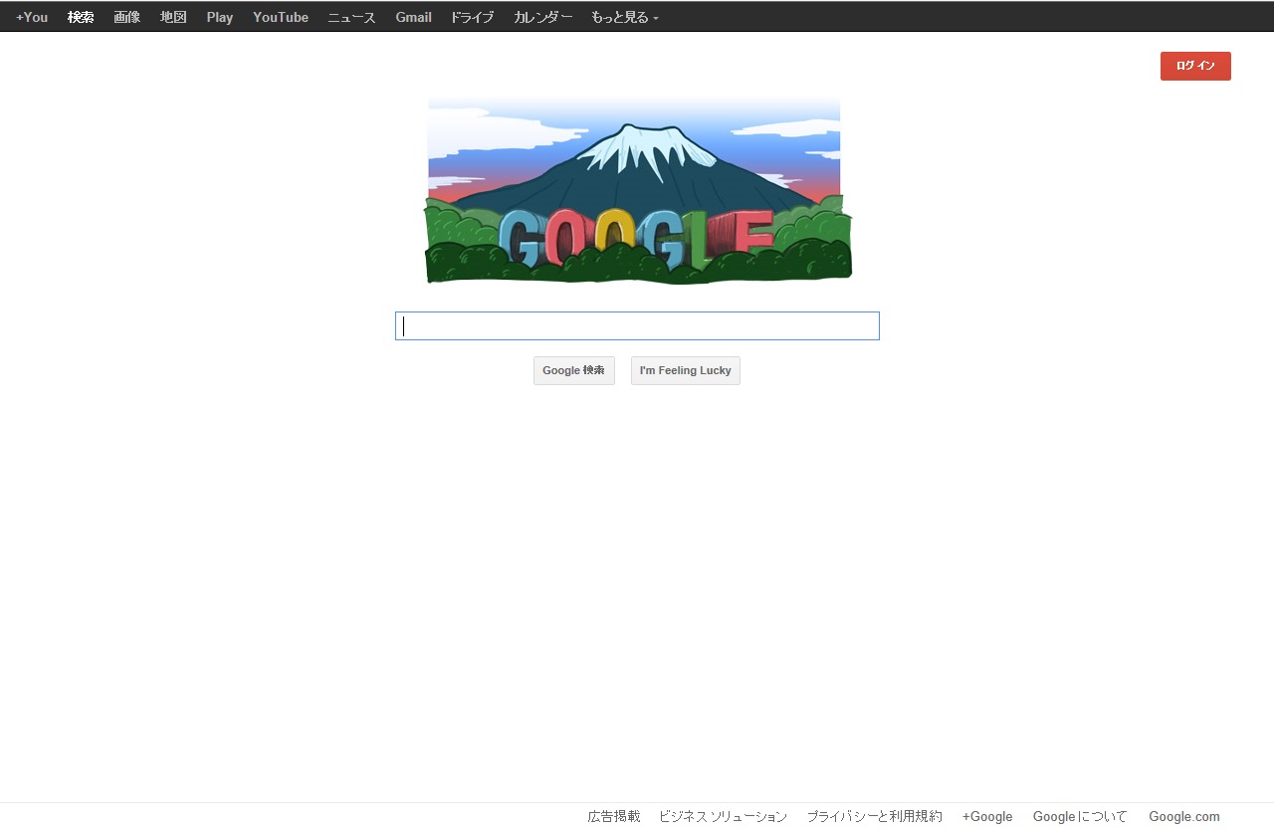The image size is (1274, 832).
Task: Open ニュース news link
Action: click(352, 17)
